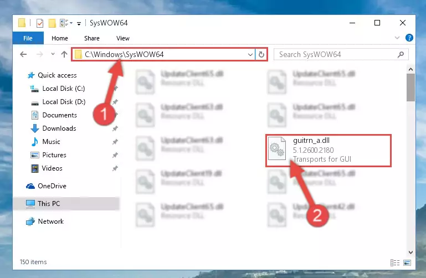The height and width of the screenshot is (278, 426).
Task: Click the scroll up arrow
Action: pos(410,69)
